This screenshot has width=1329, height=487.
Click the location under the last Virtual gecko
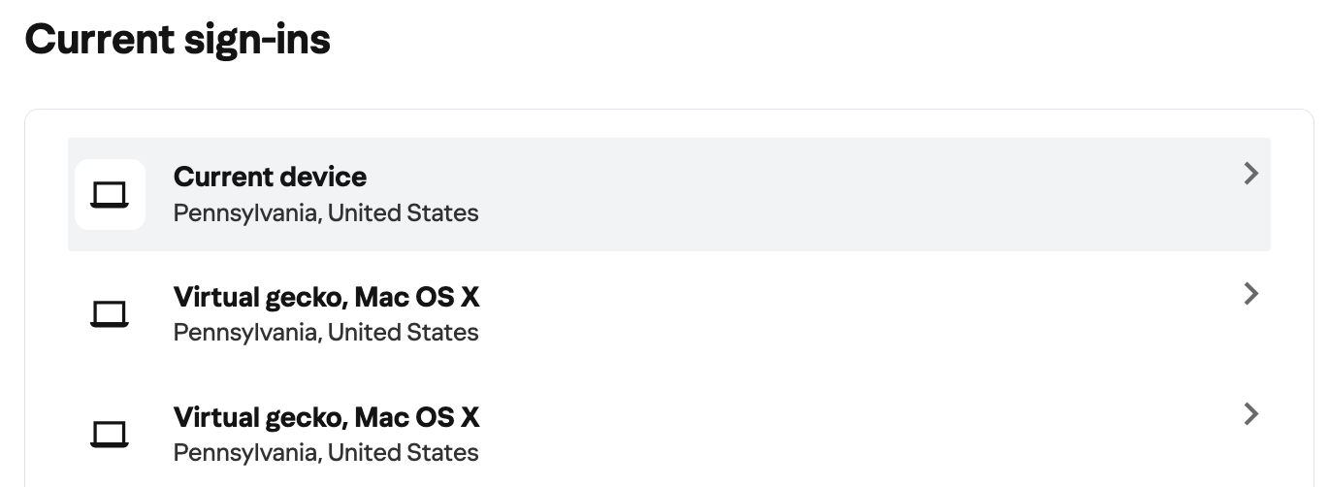pos(326,452)
